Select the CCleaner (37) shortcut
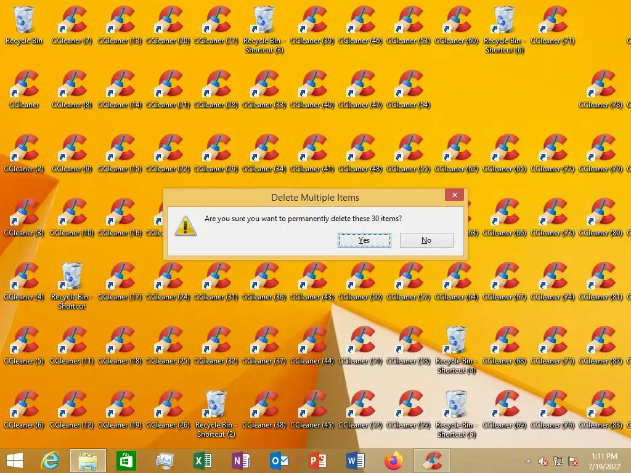This screenshot has width=631, height=473. click(264, 345)
